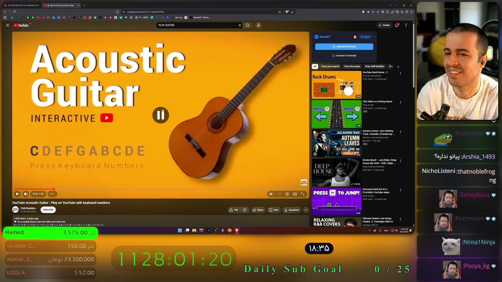
Task: Click the YouTube search magnifier button
Action: (x=247, y=25)
